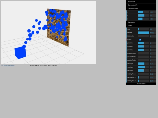Expand the Perspective folder
158x118 pixels.
pyautogui.click(x=141, y=2)
